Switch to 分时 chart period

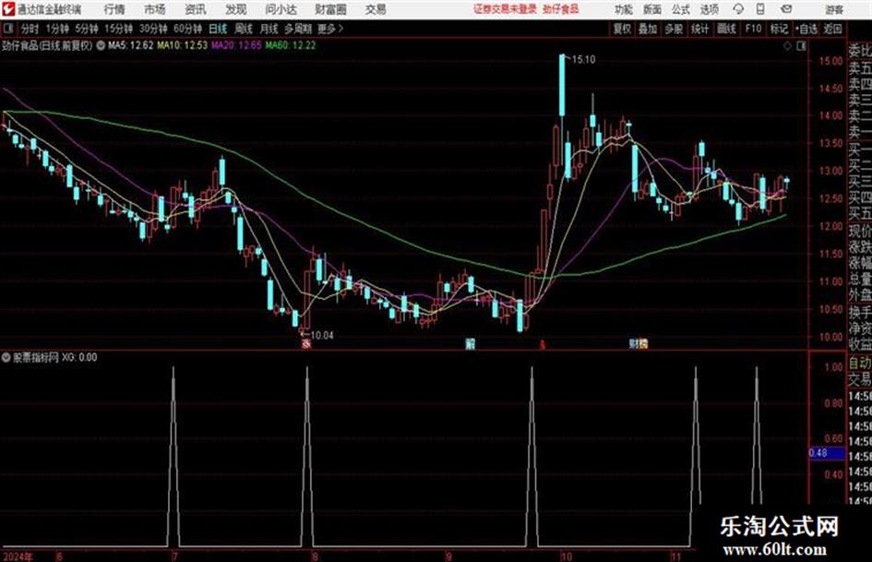30,29
